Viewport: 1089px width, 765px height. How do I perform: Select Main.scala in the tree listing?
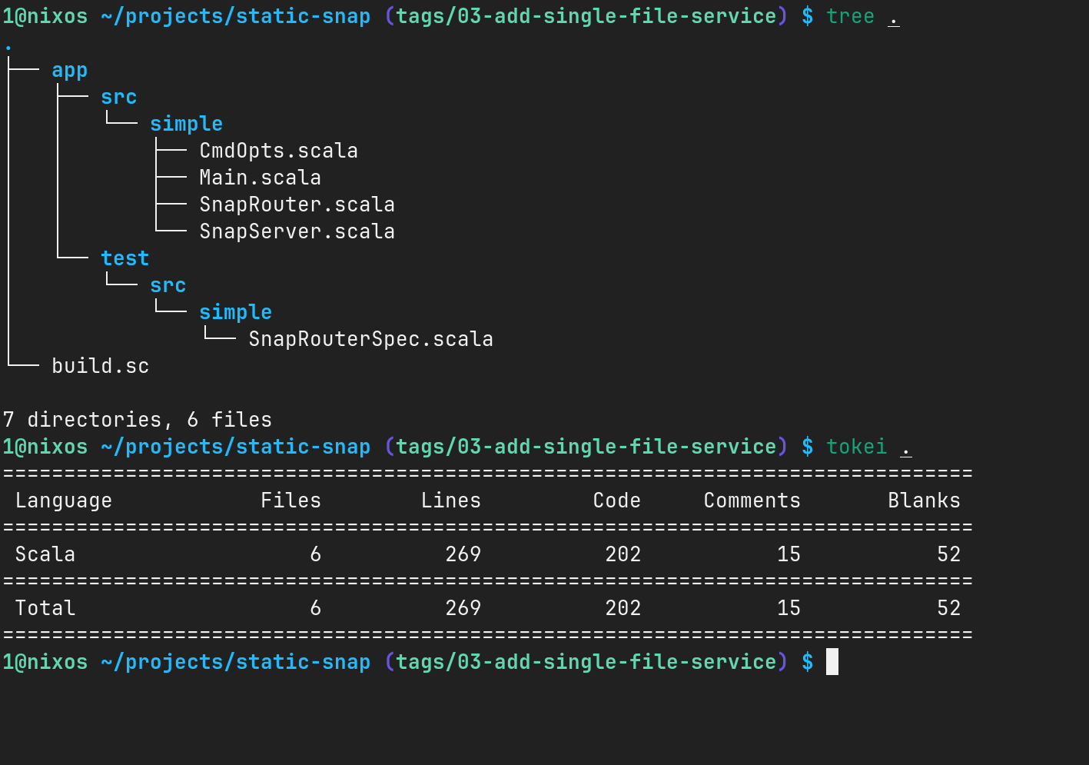[x=260, y=178]
